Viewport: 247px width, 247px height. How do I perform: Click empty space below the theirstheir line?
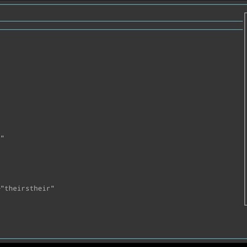(122, 215)
